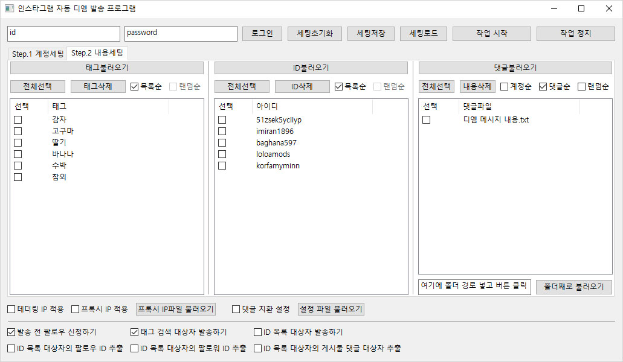
Task: Click the 아이디 column header
Action: (312, 106)
